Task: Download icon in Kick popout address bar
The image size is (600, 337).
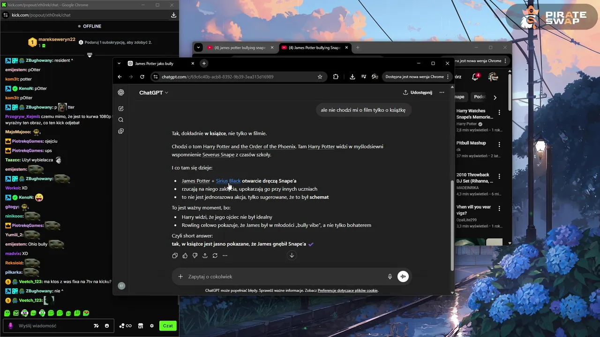Action: (x=173, y=15)
